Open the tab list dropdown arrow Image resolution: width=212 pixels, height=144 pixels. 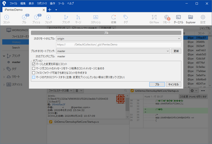[56, 10]
